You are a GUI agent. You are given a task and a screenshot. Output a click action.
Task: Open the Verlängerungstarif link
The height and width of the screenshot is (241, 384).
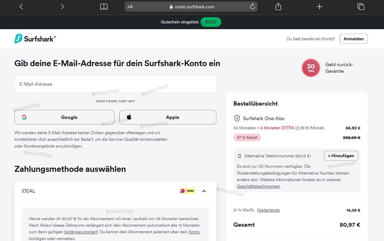(81, 232)
